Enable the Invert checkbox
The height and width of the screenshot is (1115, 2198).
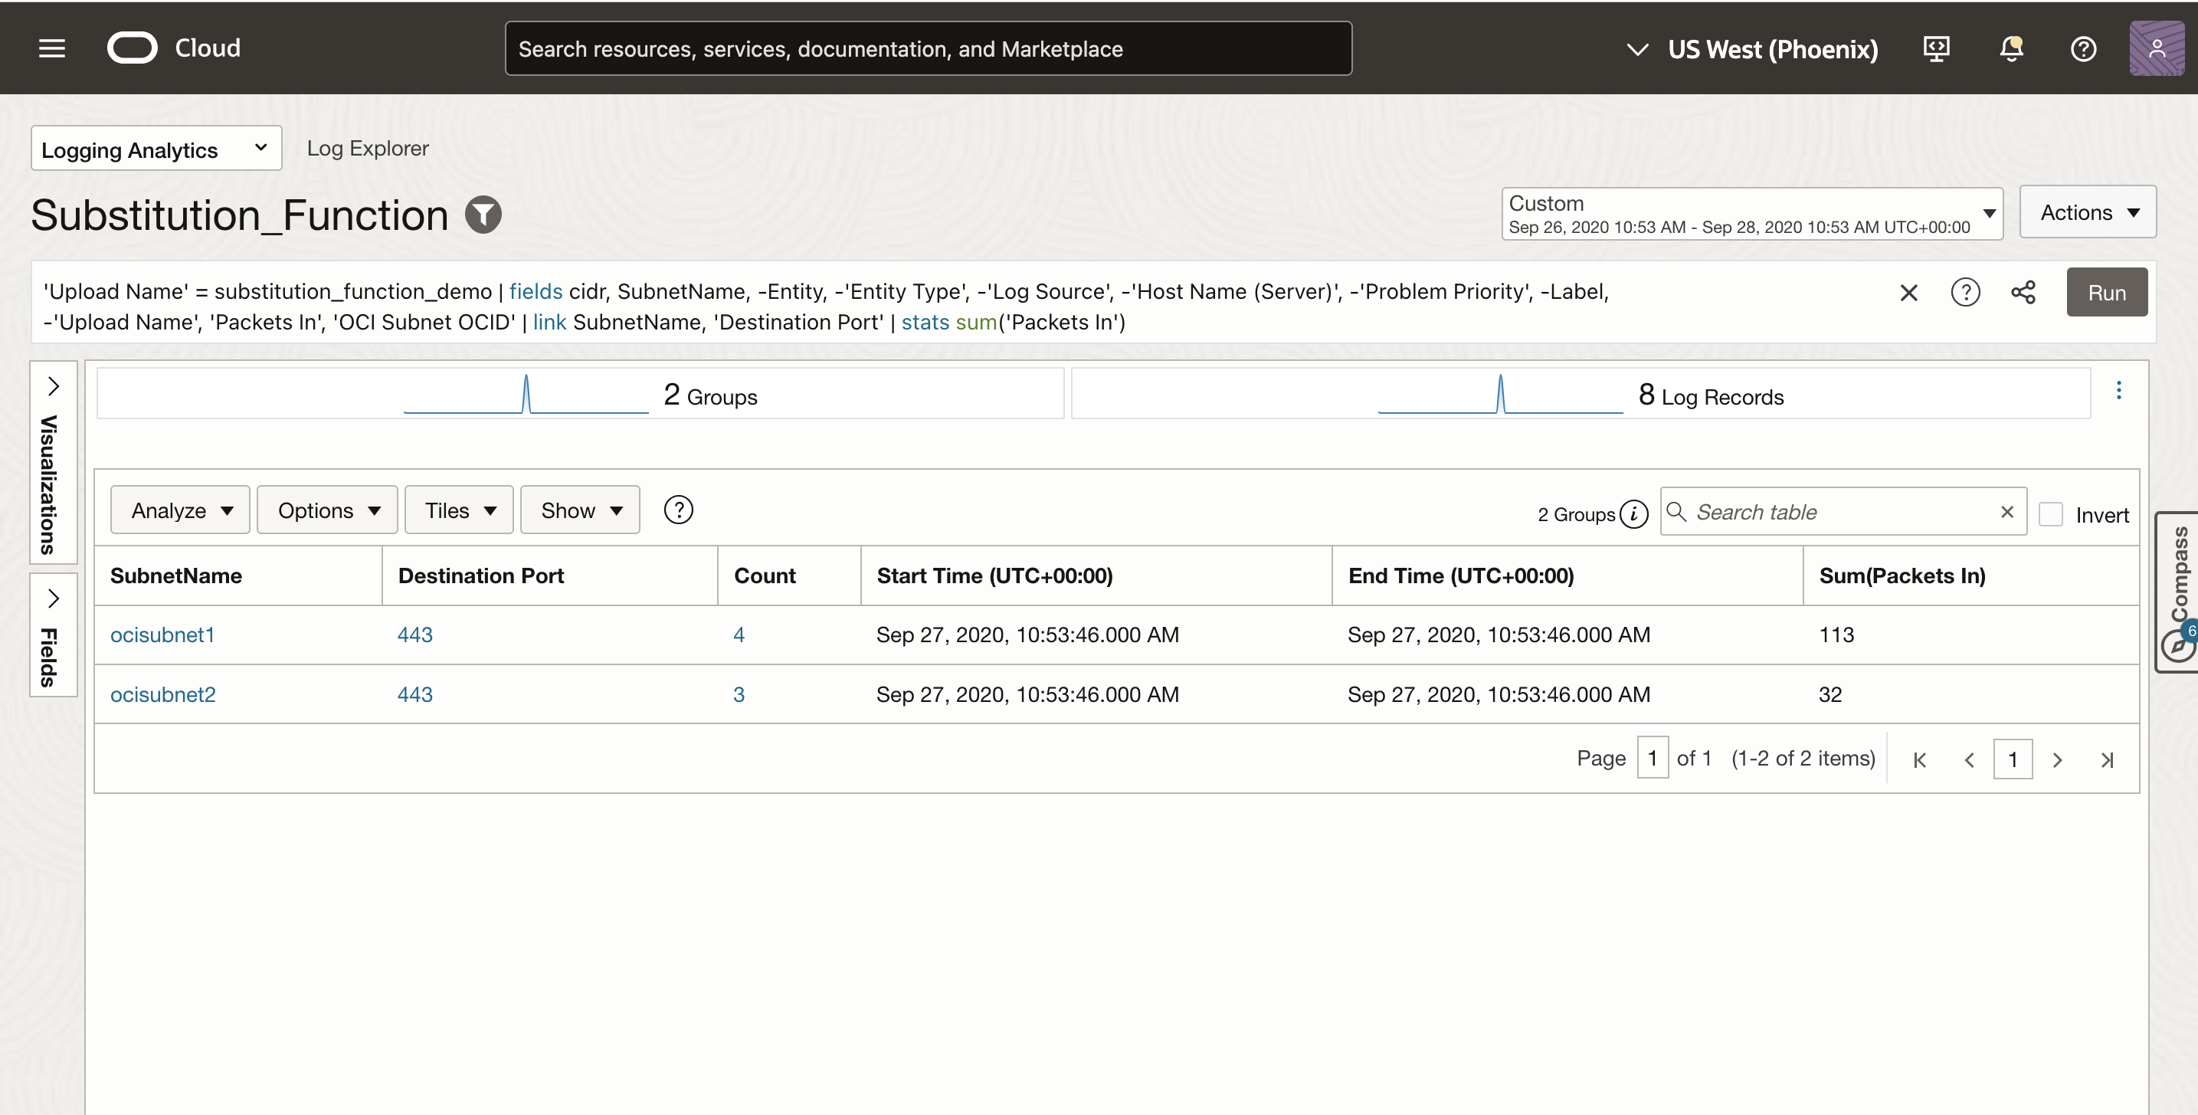click(2050, 514)
